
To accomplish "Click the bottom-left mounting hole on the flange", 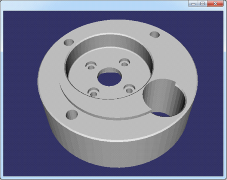I will (72, 114).
